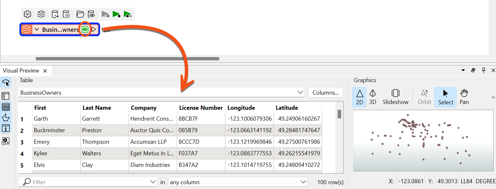The width and height of the screenshot is (496, 189).
Task: Click the open workspace folder icon
Action: pos(80,14)
